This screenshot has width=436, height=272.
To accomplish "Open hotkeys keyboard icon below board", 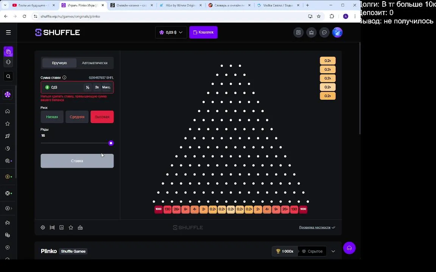I will (80, 227).
